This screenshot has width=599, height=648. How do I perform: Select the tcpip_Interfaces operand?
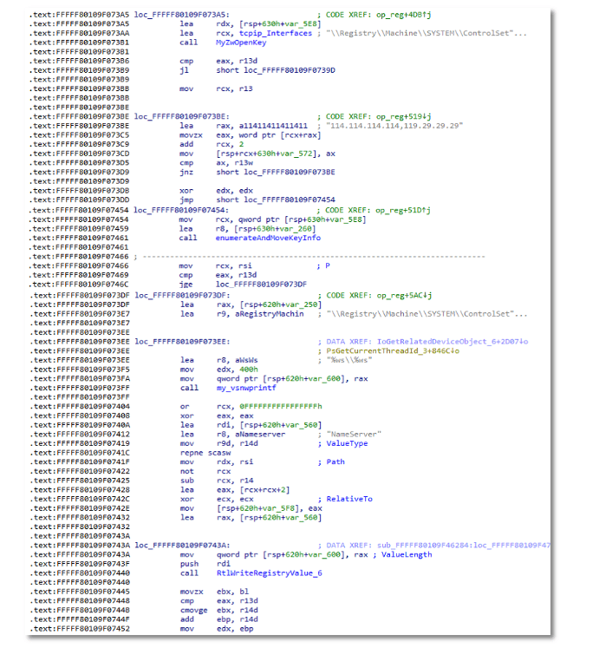276,33
